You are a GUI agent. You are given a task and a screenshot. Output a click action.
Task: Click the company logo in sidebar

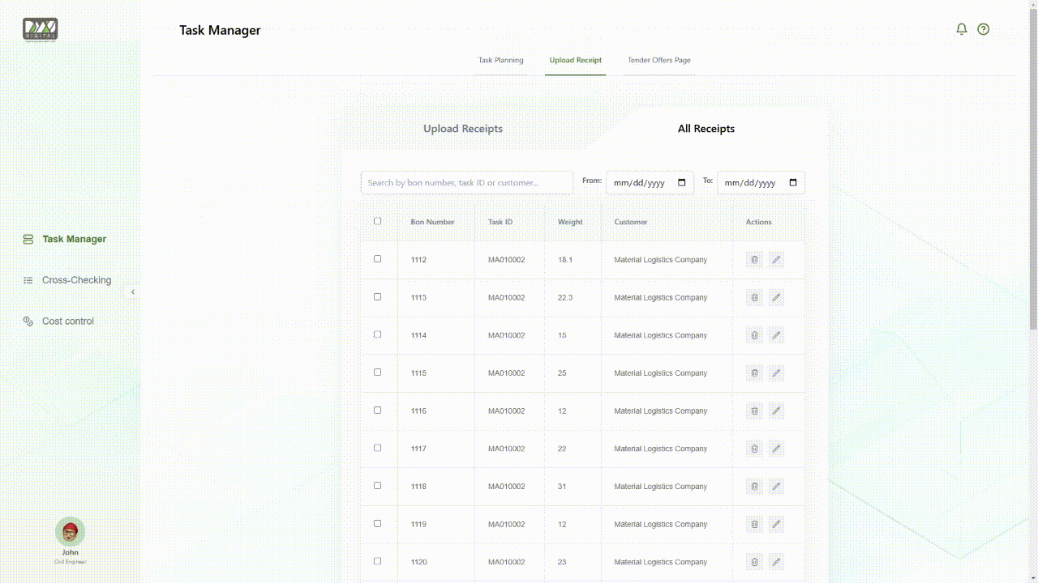click(41, 30)
